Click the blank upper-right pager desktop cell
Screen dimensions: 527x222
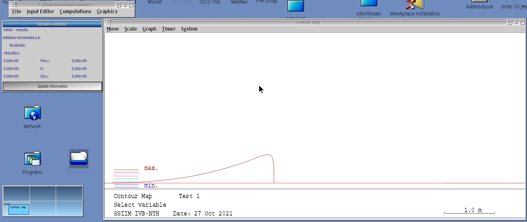tap(69, 193)
